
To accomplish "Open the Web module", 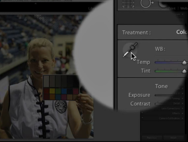I will coord(184,8).
